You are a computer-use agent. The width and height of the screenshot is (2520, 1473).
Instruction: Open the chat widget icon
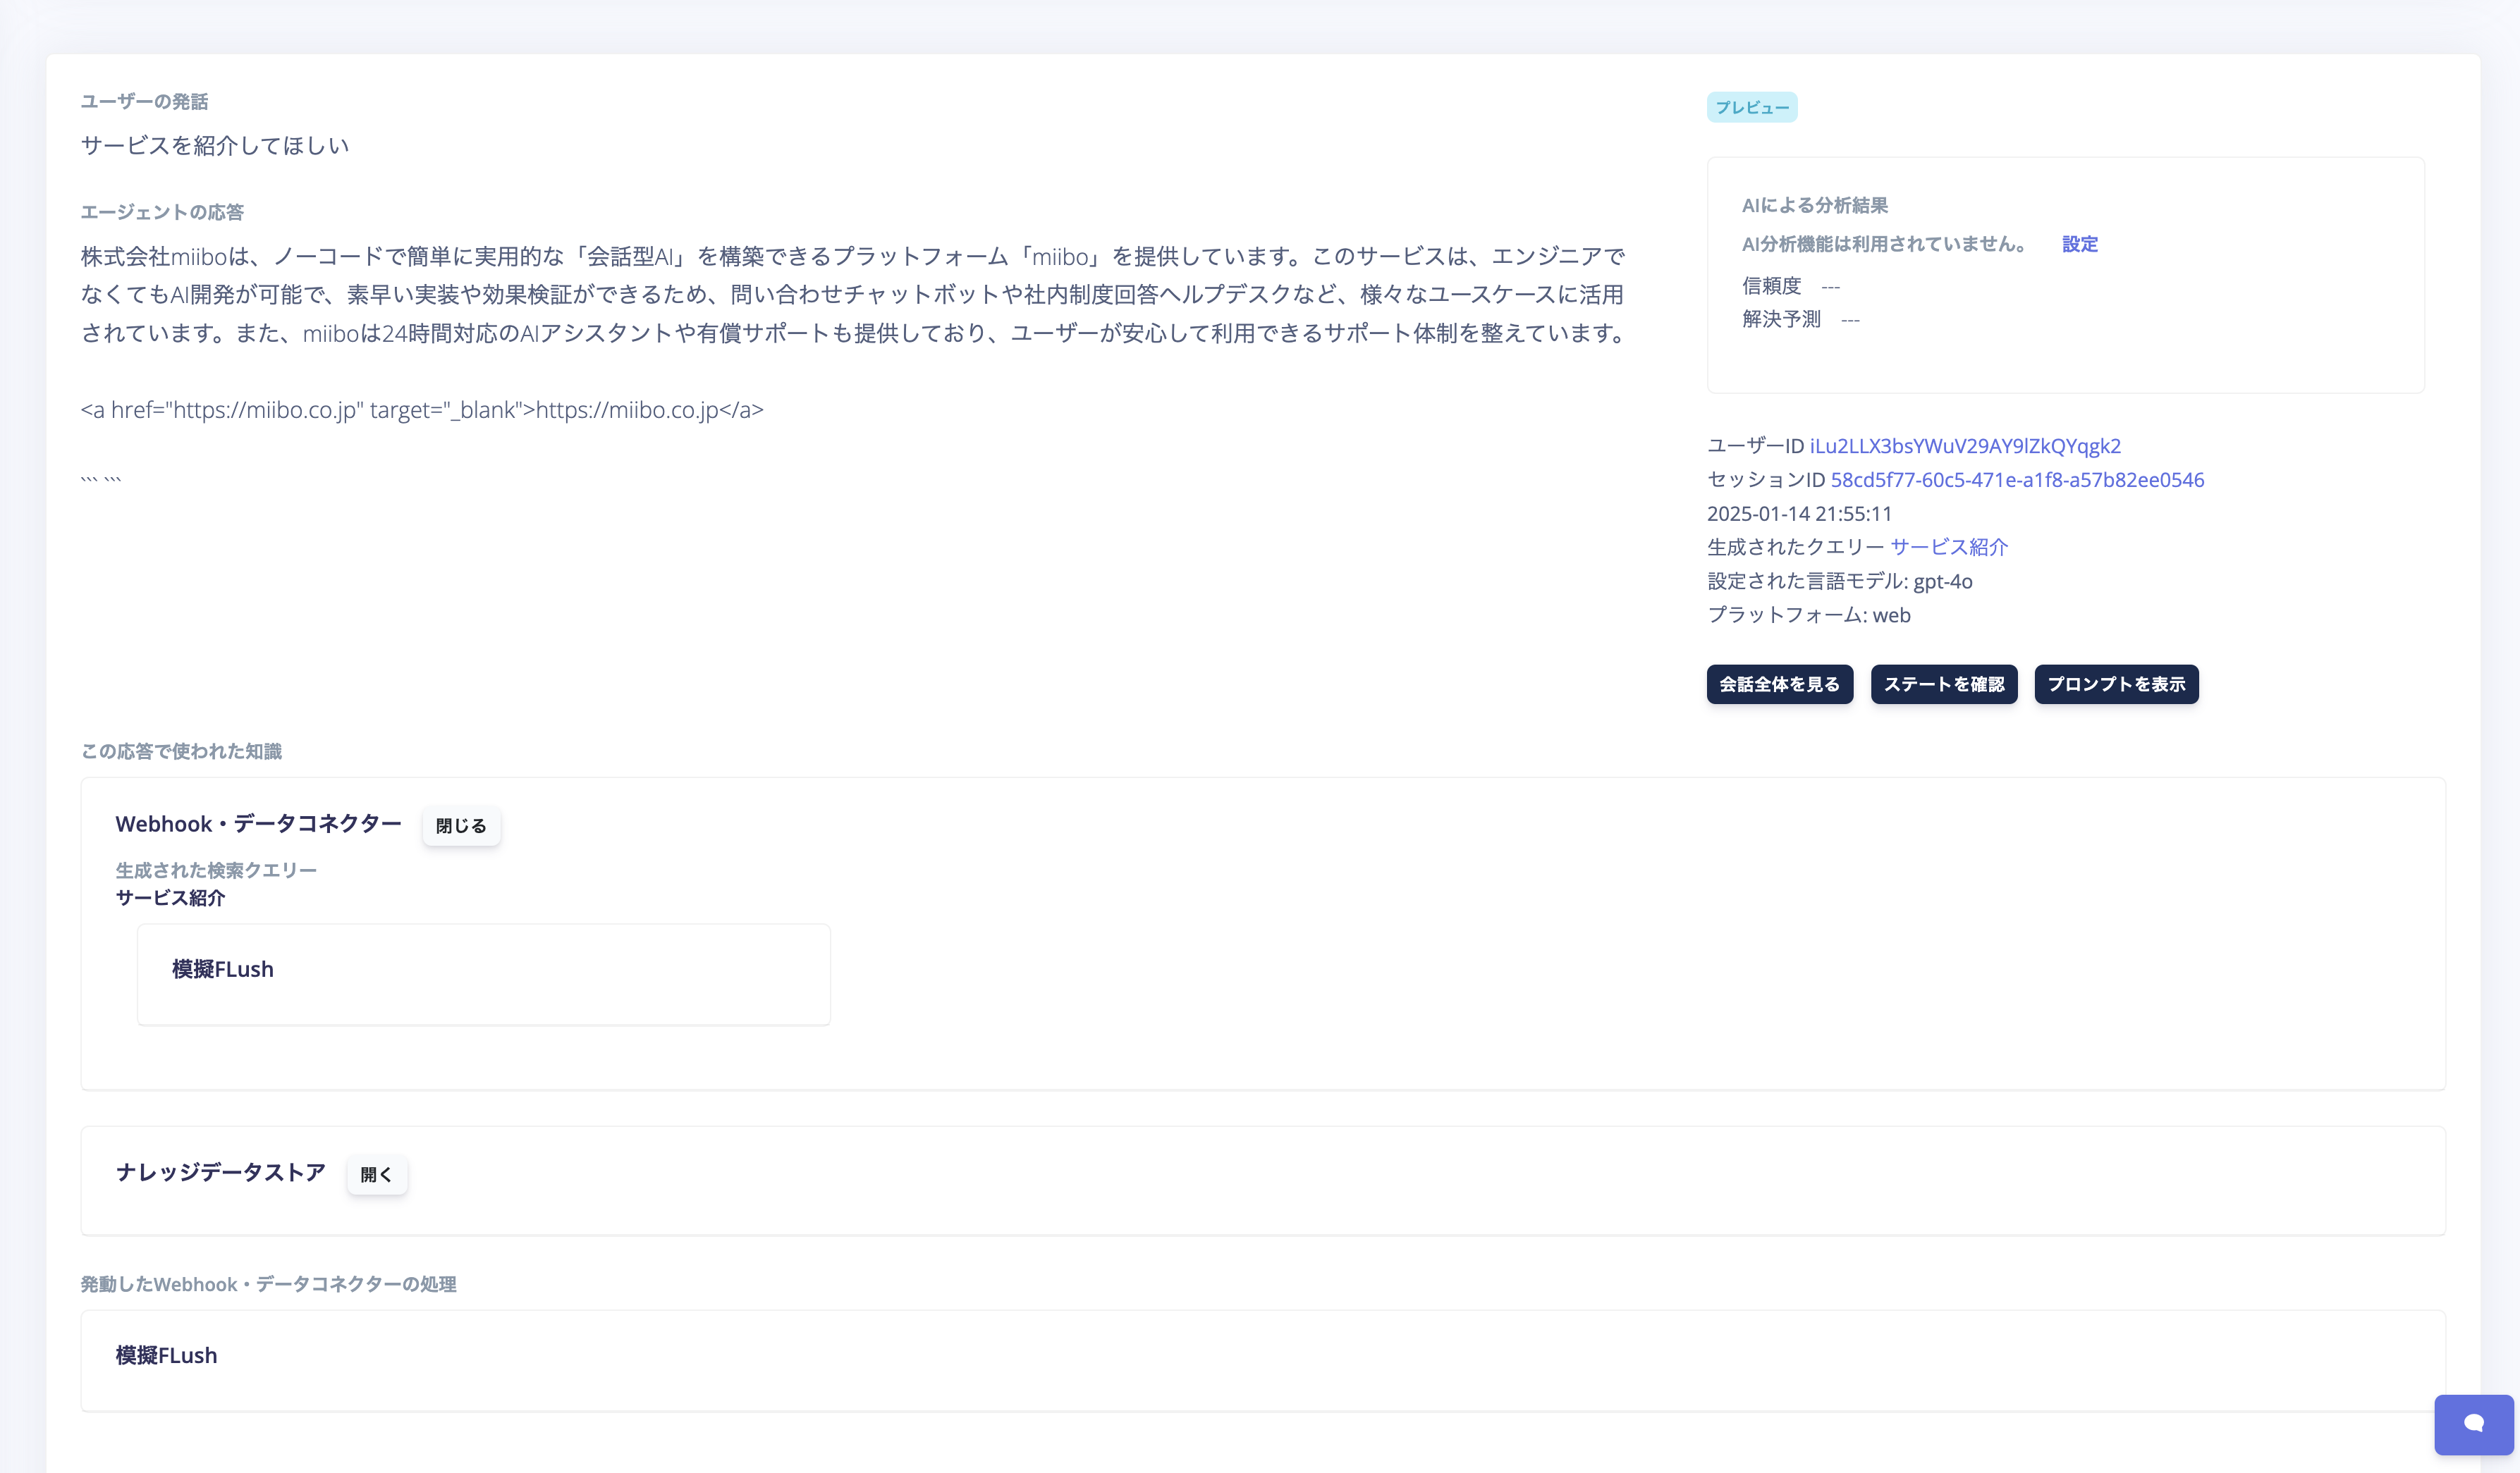click(2474, 1423)
